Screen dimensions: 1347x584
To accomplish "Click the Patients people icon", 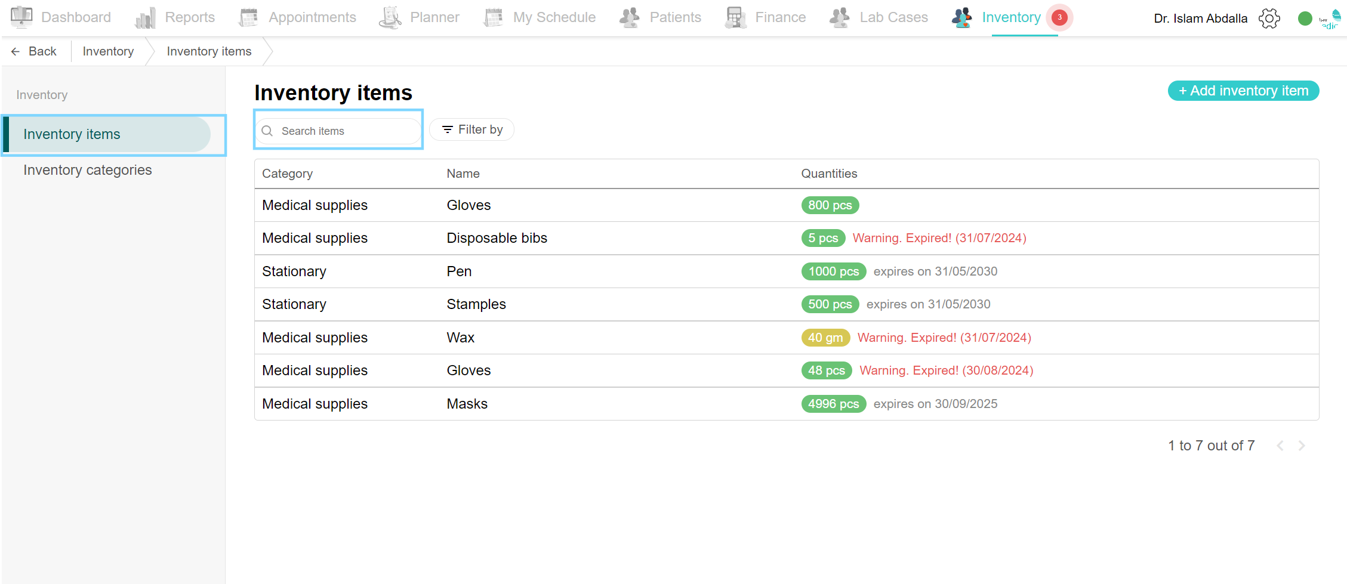I will click(630, 18).
